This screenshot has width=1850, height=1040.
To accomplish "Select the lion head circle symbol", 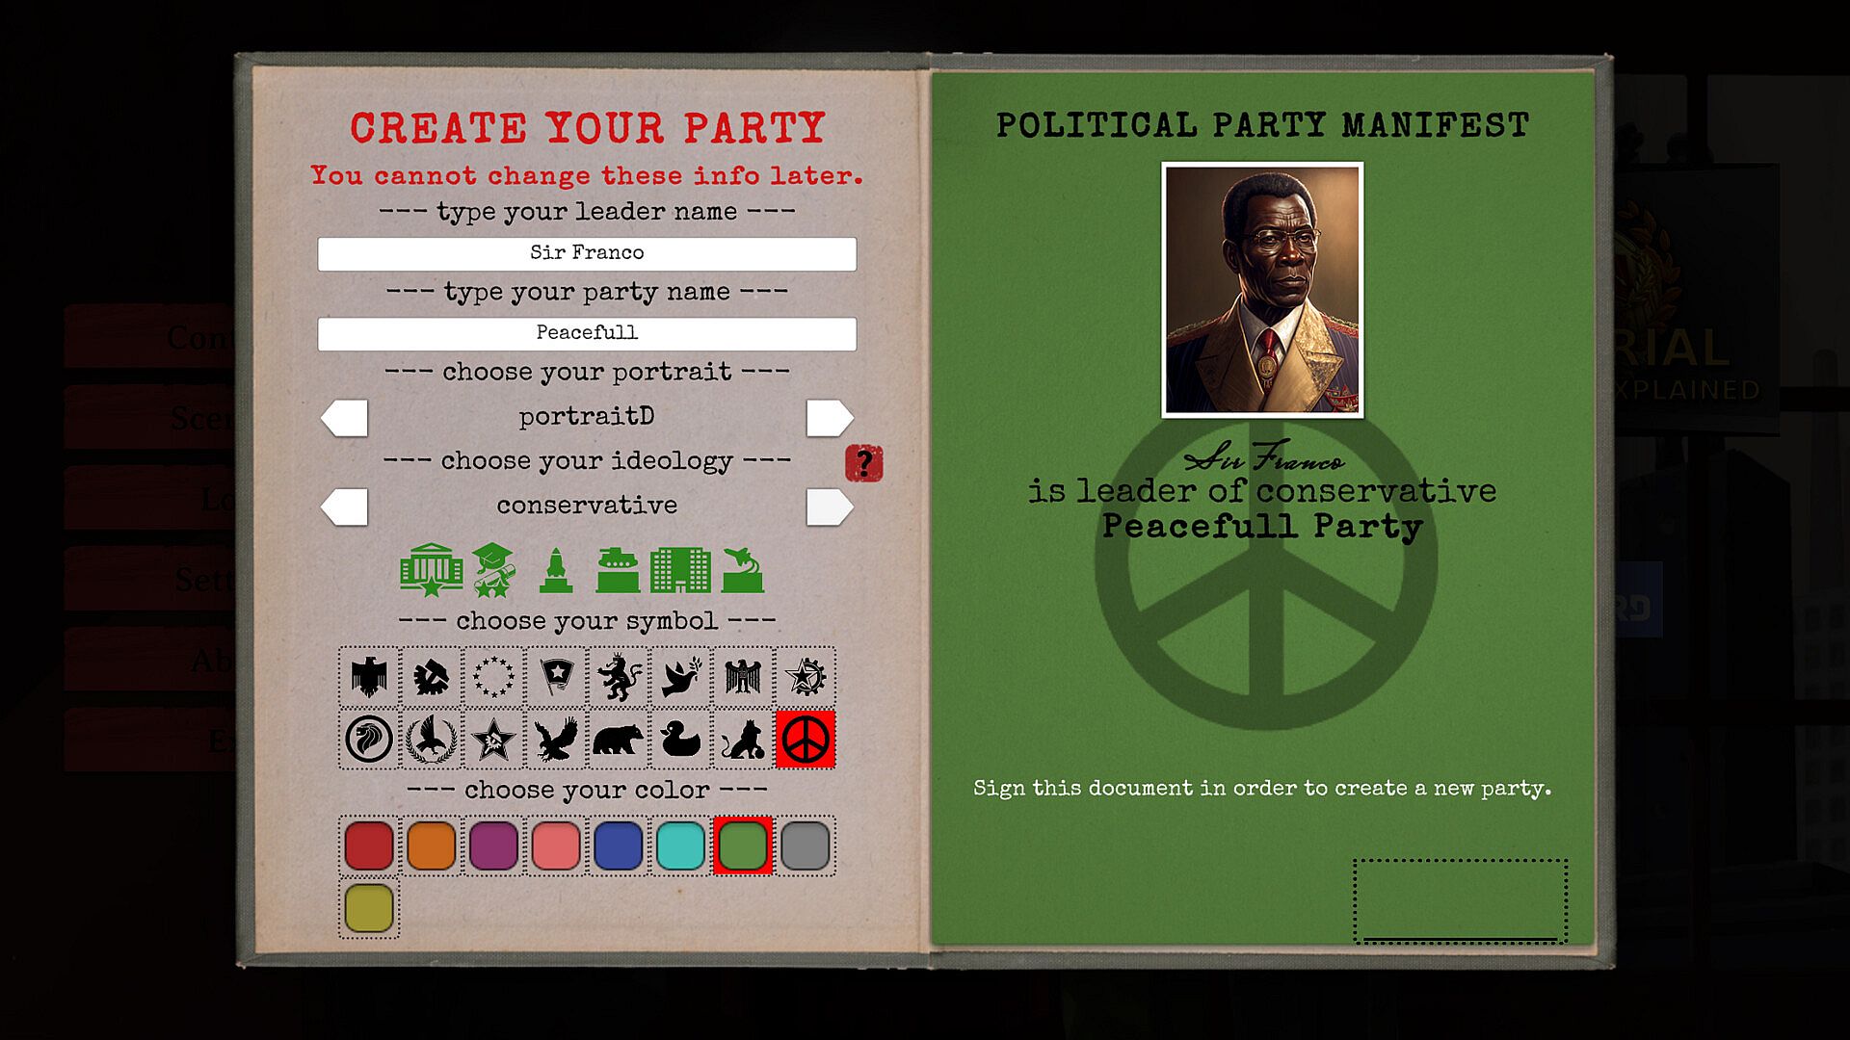I will [369, 740].
